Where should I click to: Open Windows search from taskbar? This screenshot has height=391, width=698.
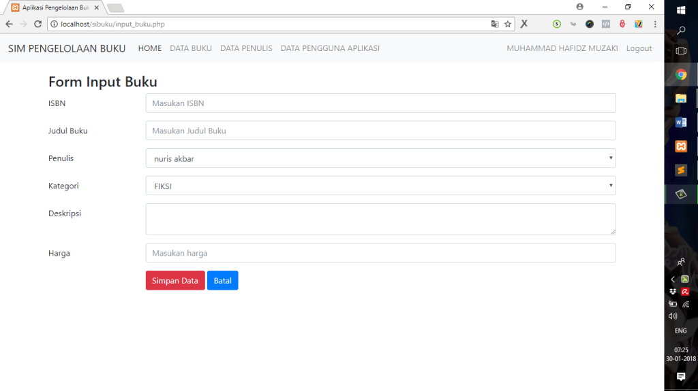tap(681, 30)
